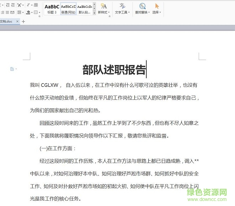Click the show gridlines table icon
Viewport: 235px width, 206px height.
(36, 5)
